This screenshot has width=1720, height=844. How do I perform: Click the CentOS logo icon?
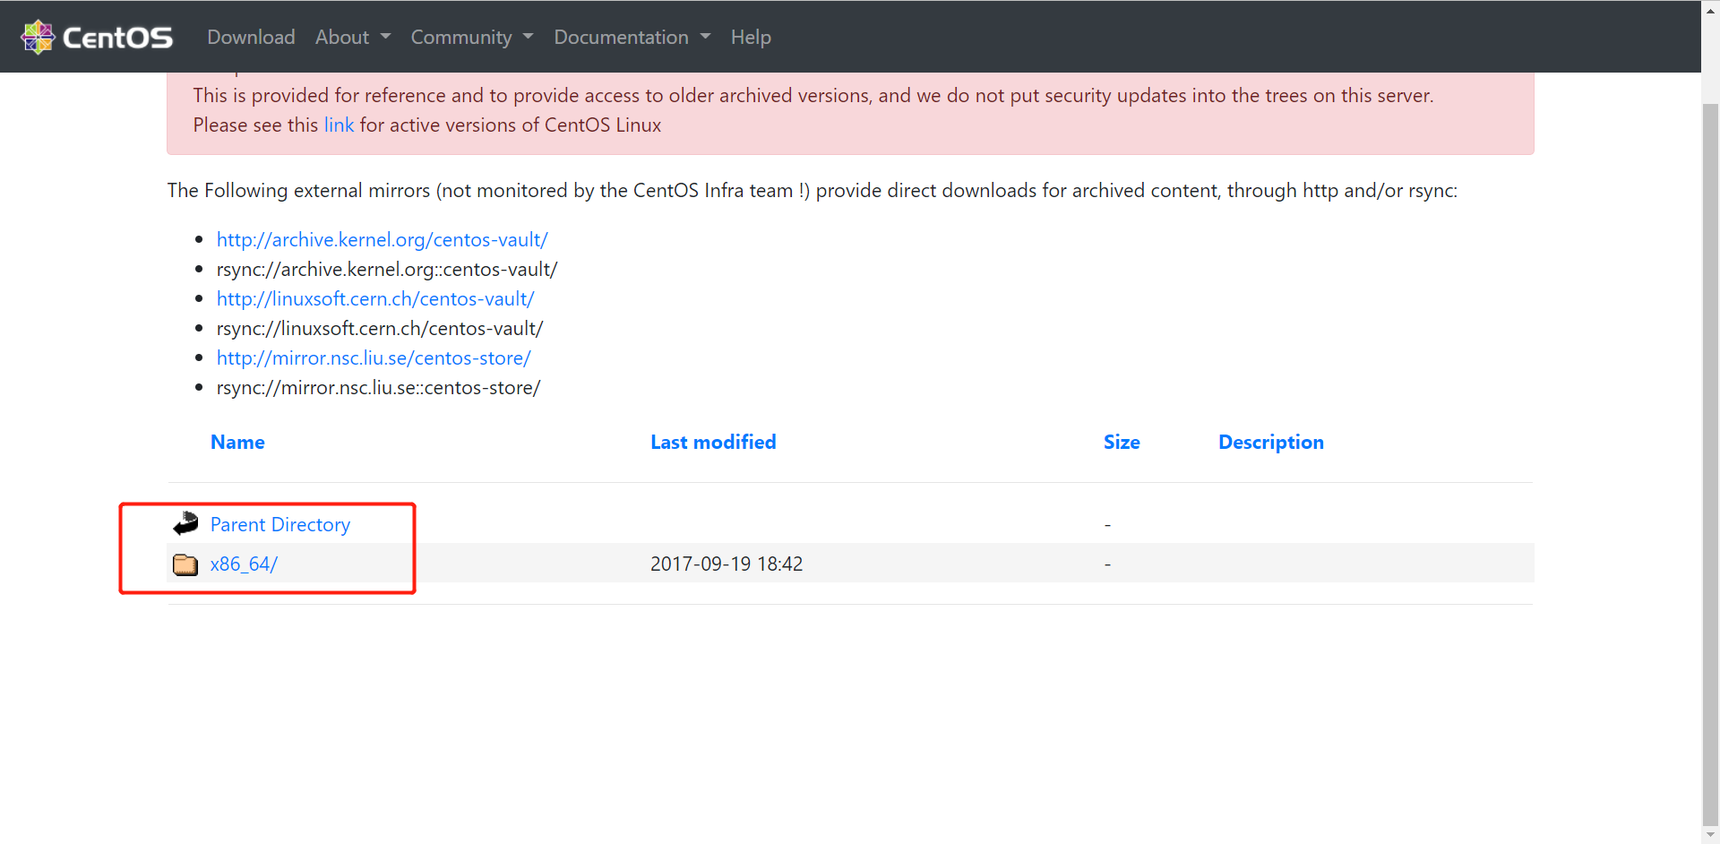[x=38, y=37]
